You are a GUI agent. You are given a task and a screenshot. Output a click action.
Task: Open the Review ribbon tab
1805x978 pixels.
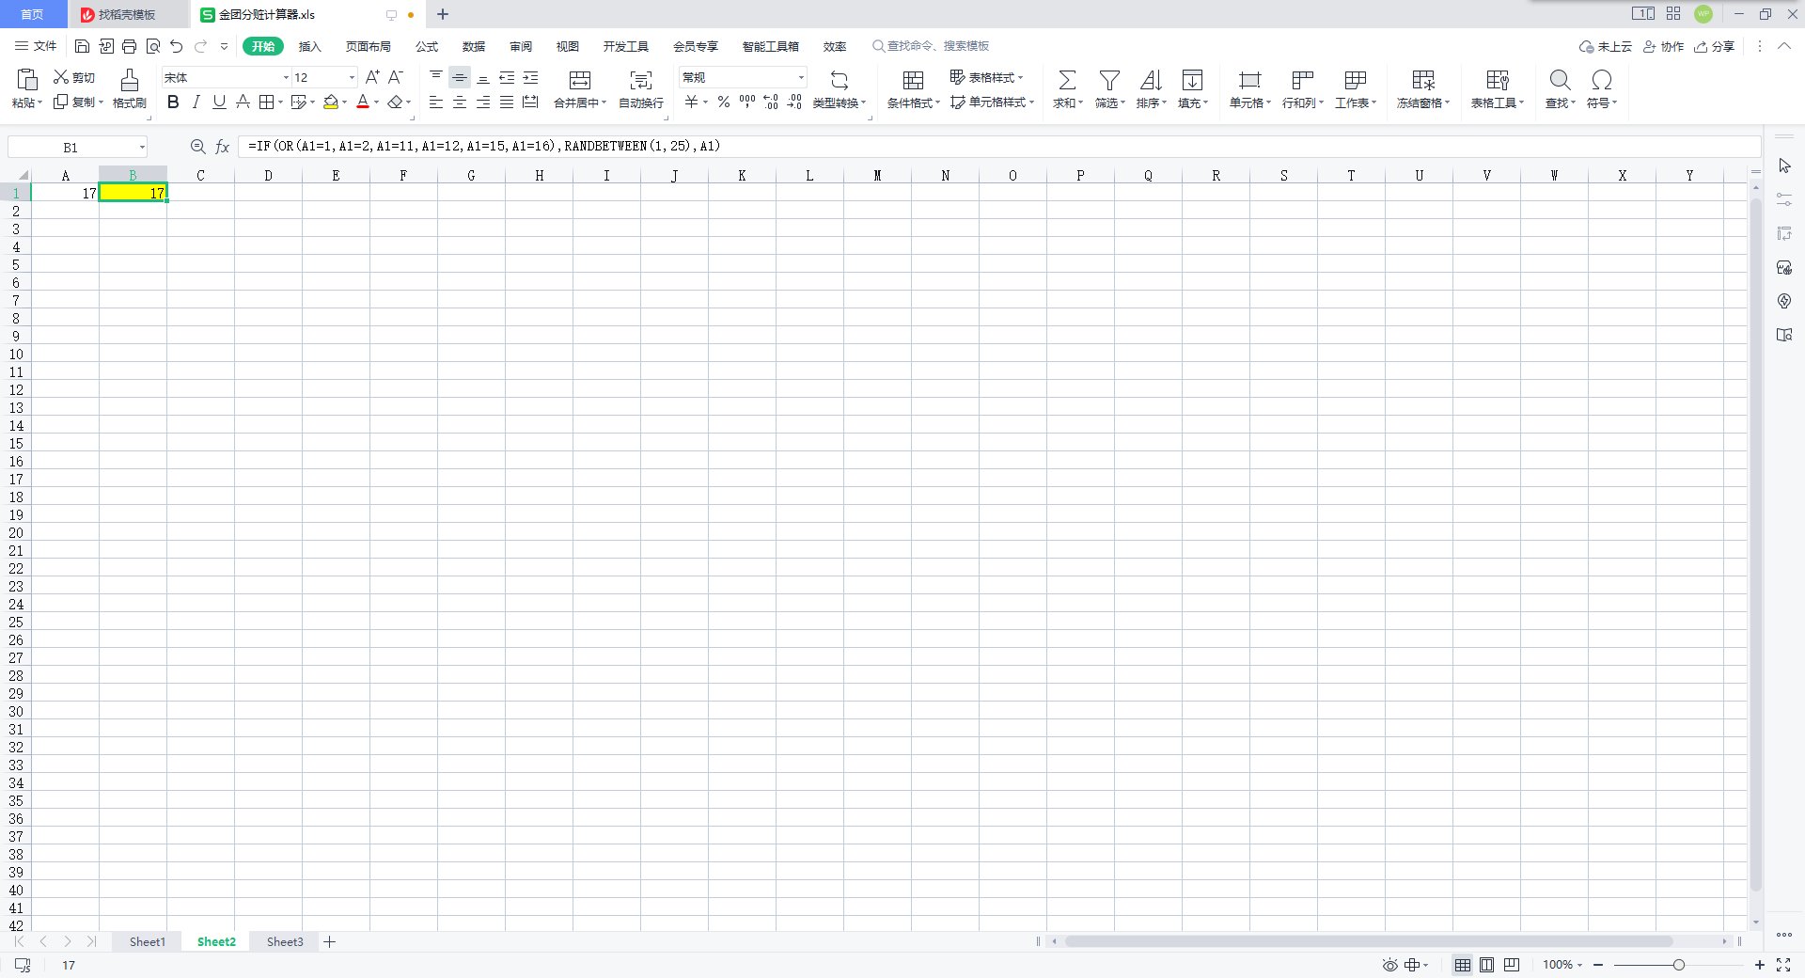coord(521,46)
